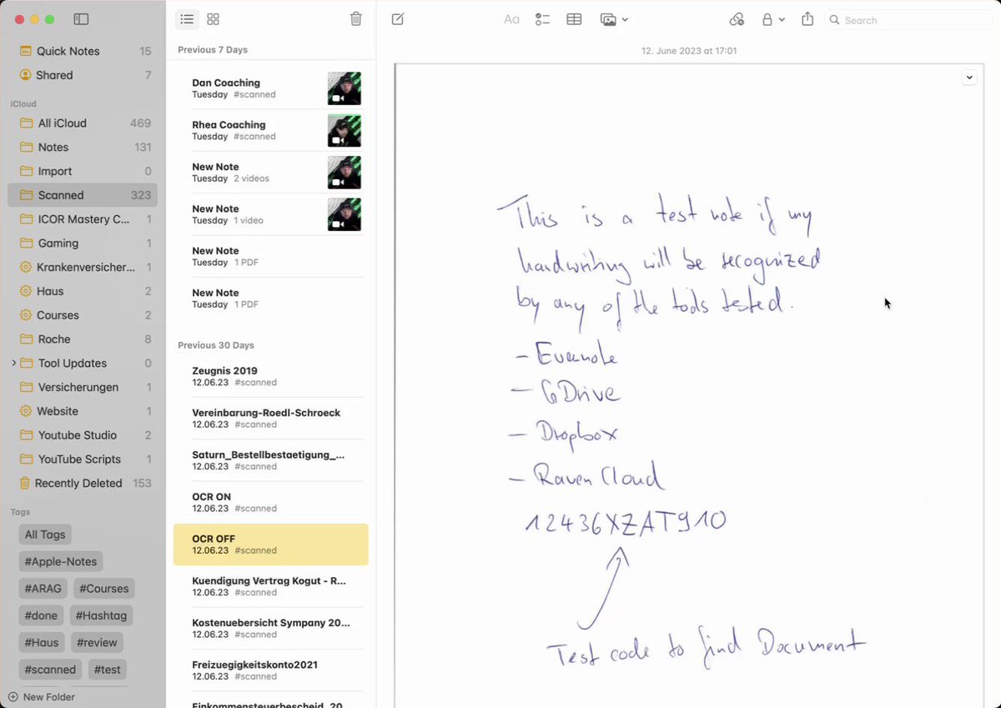Open ICOR Mastery C... folder

83,219
